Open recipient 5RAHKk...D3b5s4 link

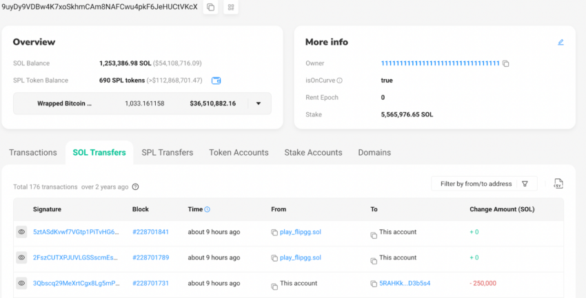(x=405, y=284)
